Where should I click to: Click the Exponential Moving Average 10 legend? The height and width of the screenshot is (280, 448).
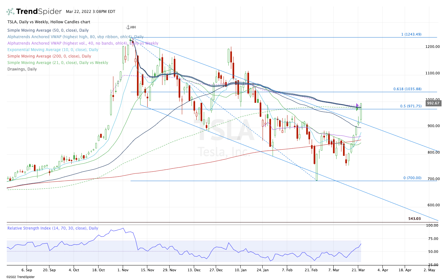click(x=53, y=50)
